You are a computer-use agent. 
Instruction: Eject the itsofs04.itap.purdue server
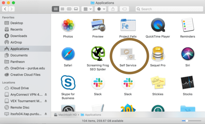pyautogui.click(x=46, y=114)
